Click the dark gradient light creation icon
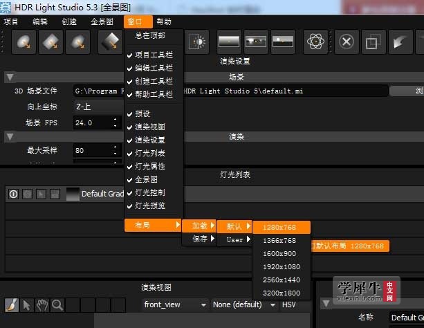Screen dimensions: 424x328 [x=111, y=42]
